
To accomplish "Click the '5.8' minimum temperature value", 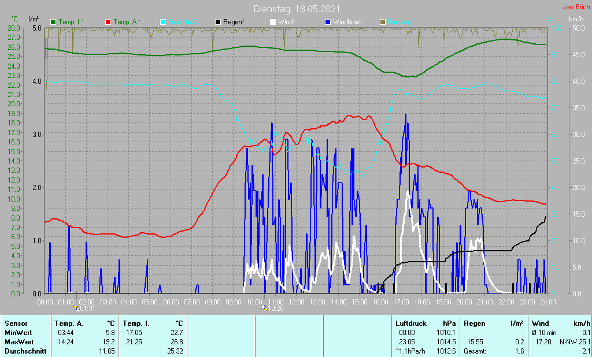I will pos(110,333).
